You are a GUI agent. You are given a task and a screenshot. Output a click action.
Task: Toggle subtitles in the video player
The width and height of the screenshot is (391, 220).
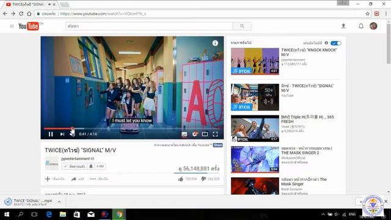pos(185,134)
